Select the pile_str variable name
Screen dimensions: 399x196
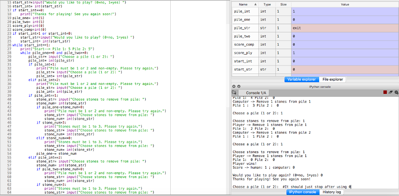click(242, 28)
